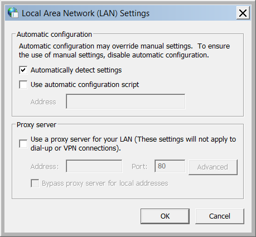Viewport: 256px width, 237px height.
Task: Click the Automatic configuration group heading
Action: (x=54, y=35)
